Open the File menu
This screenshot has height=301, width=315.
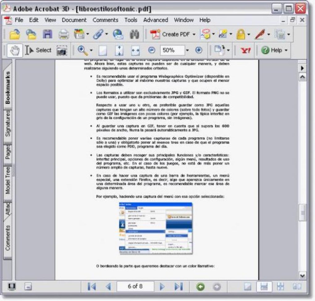(19, 20)
